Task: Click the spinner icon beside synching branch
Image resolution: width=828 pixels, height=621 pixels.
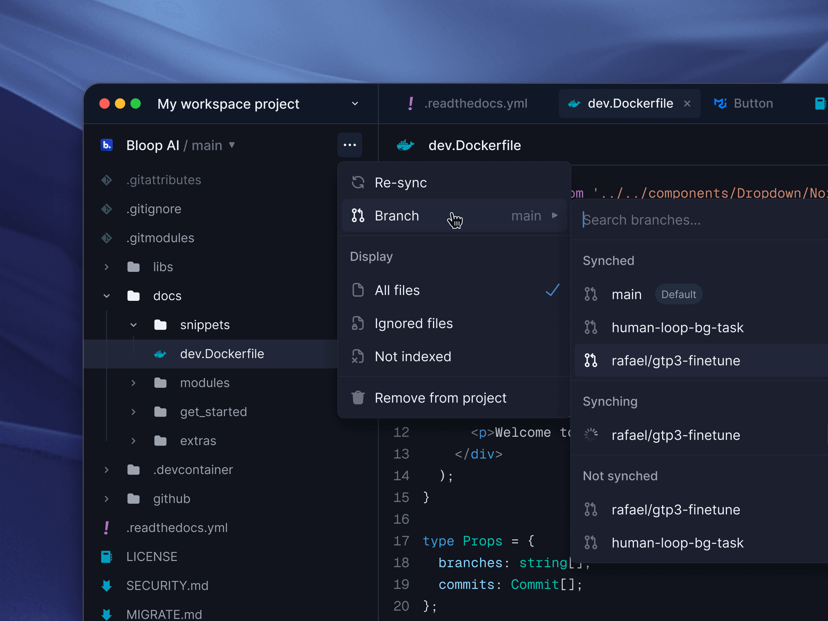Action: click(x=591, y=435)
